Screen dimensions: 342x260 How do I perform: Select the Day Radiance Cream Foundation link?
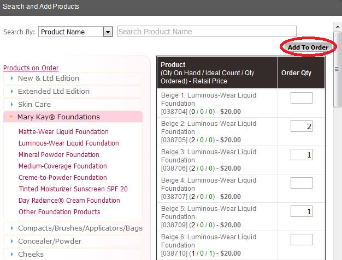(x=69, y=201)
